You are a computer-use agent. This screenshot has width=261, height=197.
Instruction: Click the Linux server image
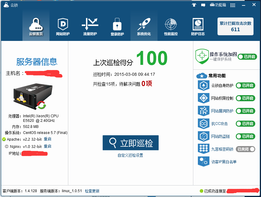[x=33, y=96]
